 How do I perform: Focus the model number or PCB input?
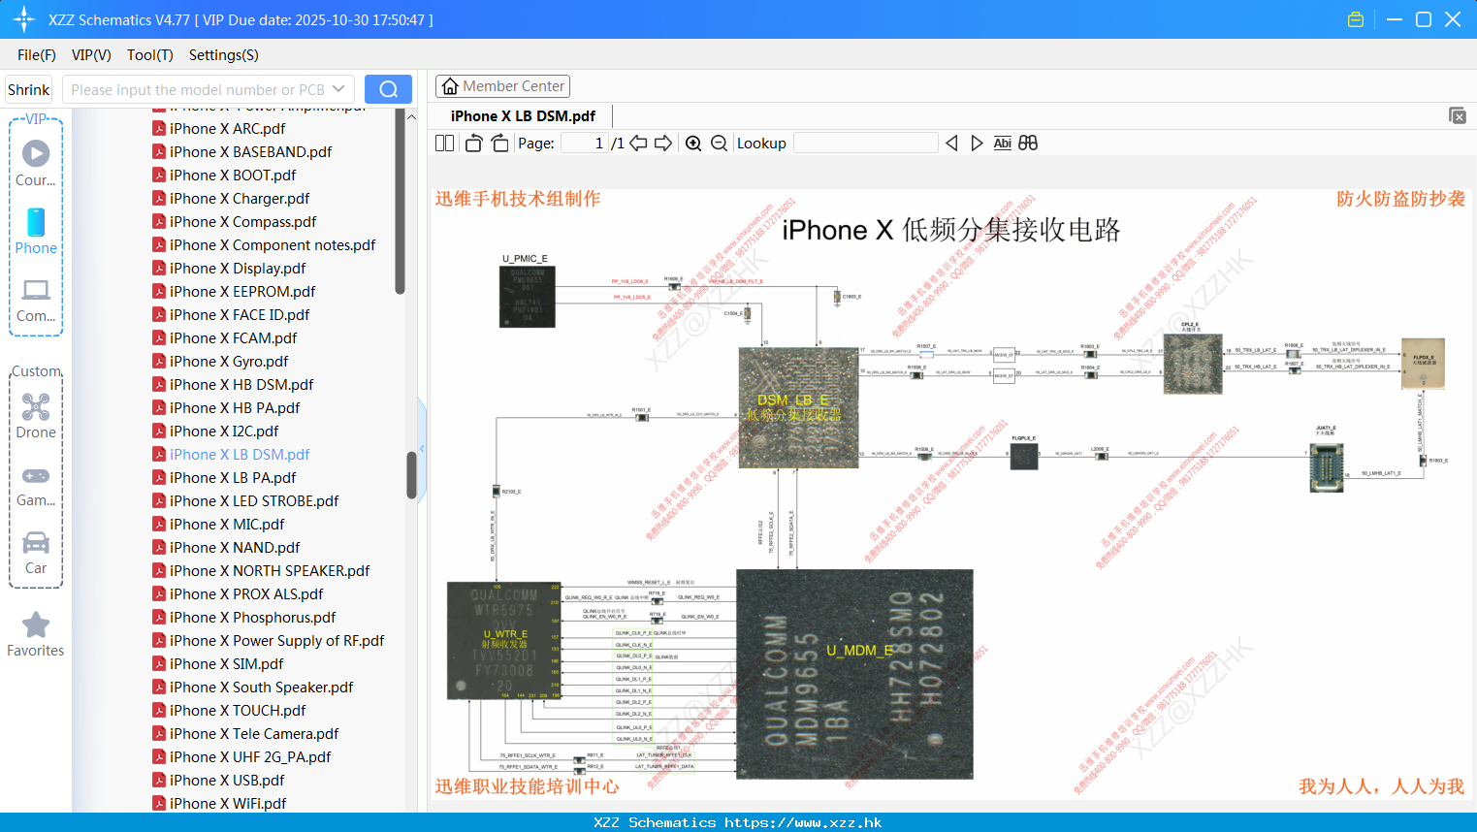(197, 89)
